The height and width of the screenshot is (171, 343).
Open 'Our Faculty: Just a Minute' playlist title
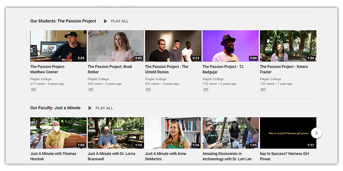(55, 108)
